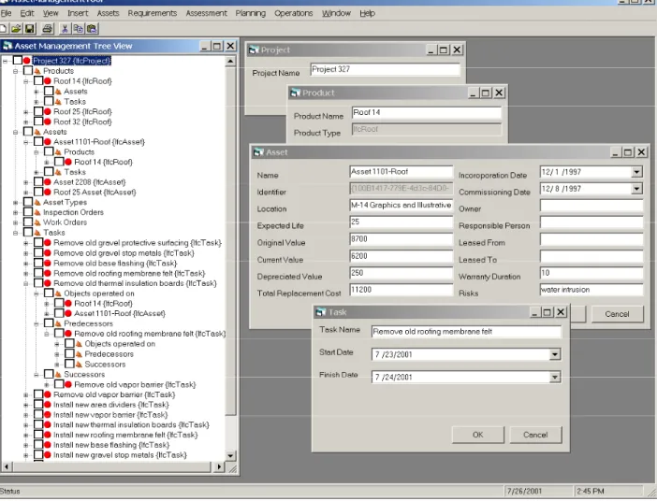
Task: Expand the Roof 25 {IfcRoof} tree node
Action: (26, 112)
